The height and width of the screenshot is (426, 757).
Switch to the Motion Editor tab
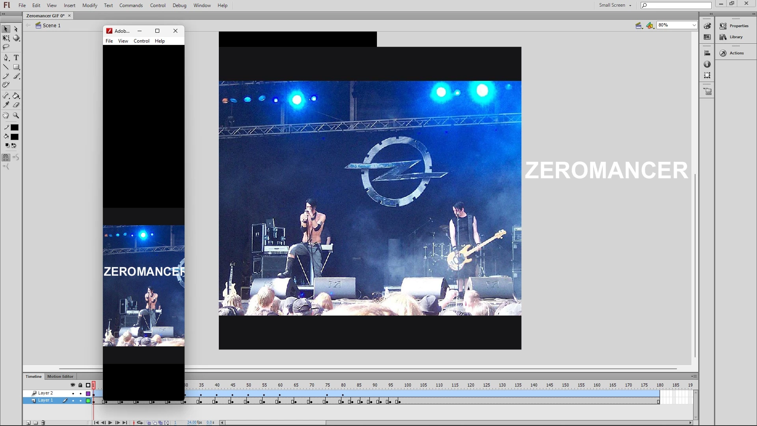pos(60,376)
